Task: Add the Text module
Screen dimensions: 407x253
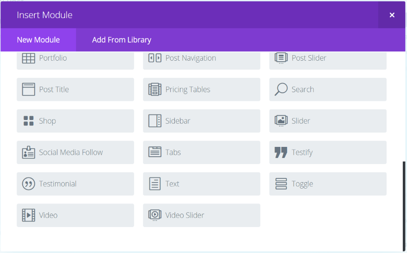Action: 202,184
